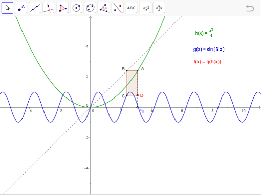The image size is (262, 196).
Task: Select the Reflect about Line tool
Action: click(x=118, y=8)
